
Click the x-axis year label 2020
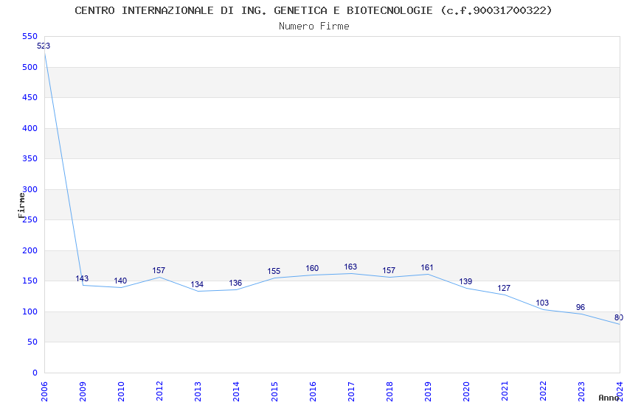coord(466,391)
